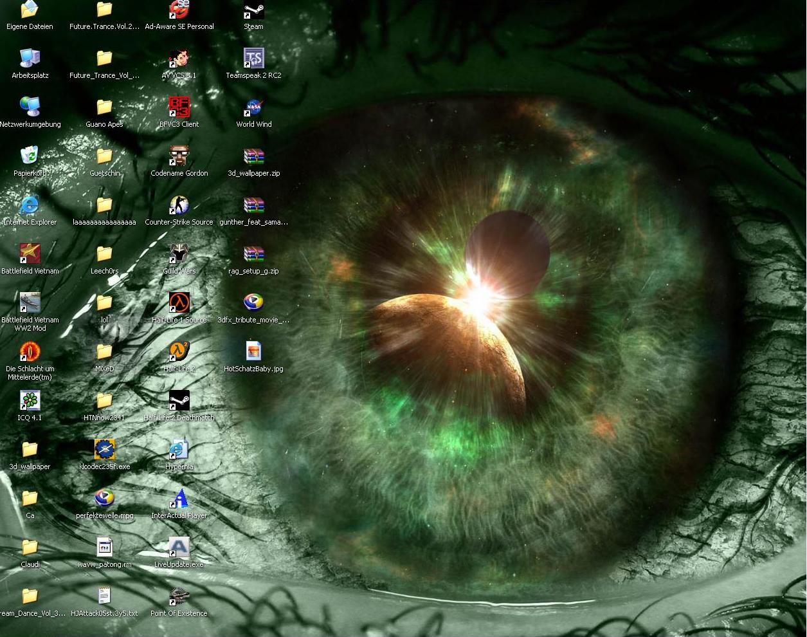
Task: Select the Half-Life 2 icon
Action: point(179,352)
